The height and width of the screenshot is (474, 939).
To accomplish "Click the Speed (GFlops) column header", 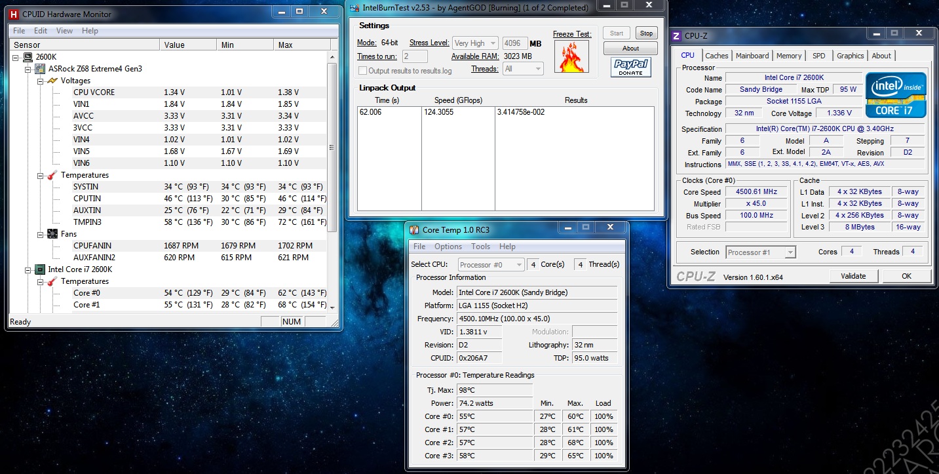I will 457,100.
